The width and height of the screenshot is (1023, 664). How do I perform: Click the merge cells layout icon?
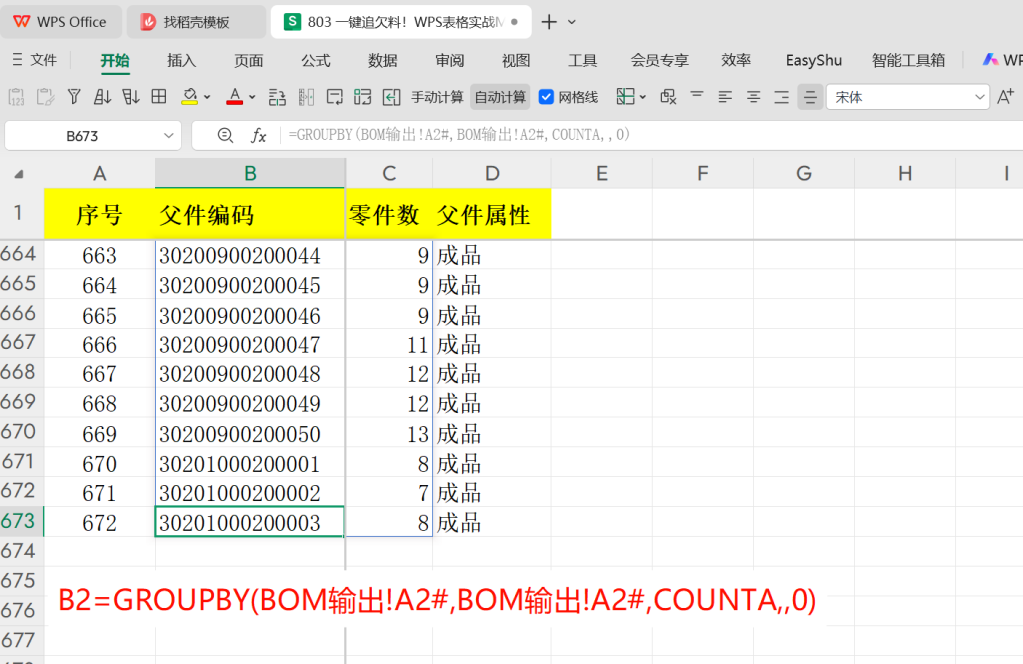(x=362, y=97)
